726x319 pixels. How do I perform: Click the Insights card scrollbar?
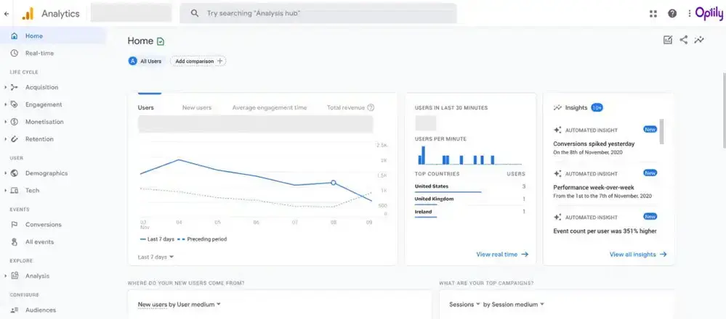tap(661, 131)
